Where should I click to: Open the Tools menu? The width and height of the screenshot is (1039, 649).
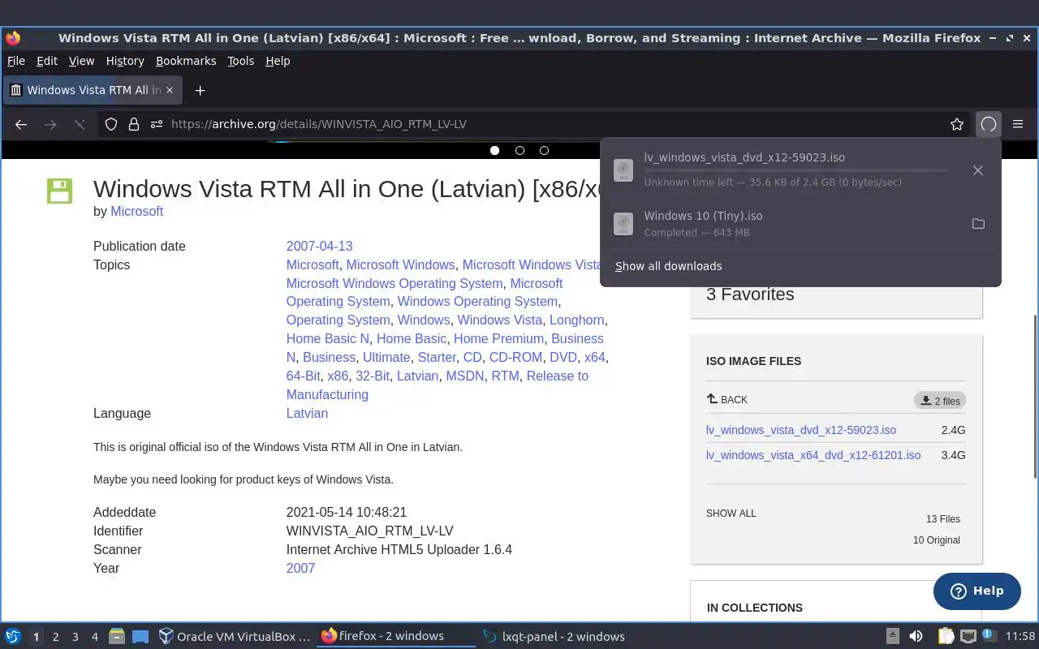coord(240,61)
